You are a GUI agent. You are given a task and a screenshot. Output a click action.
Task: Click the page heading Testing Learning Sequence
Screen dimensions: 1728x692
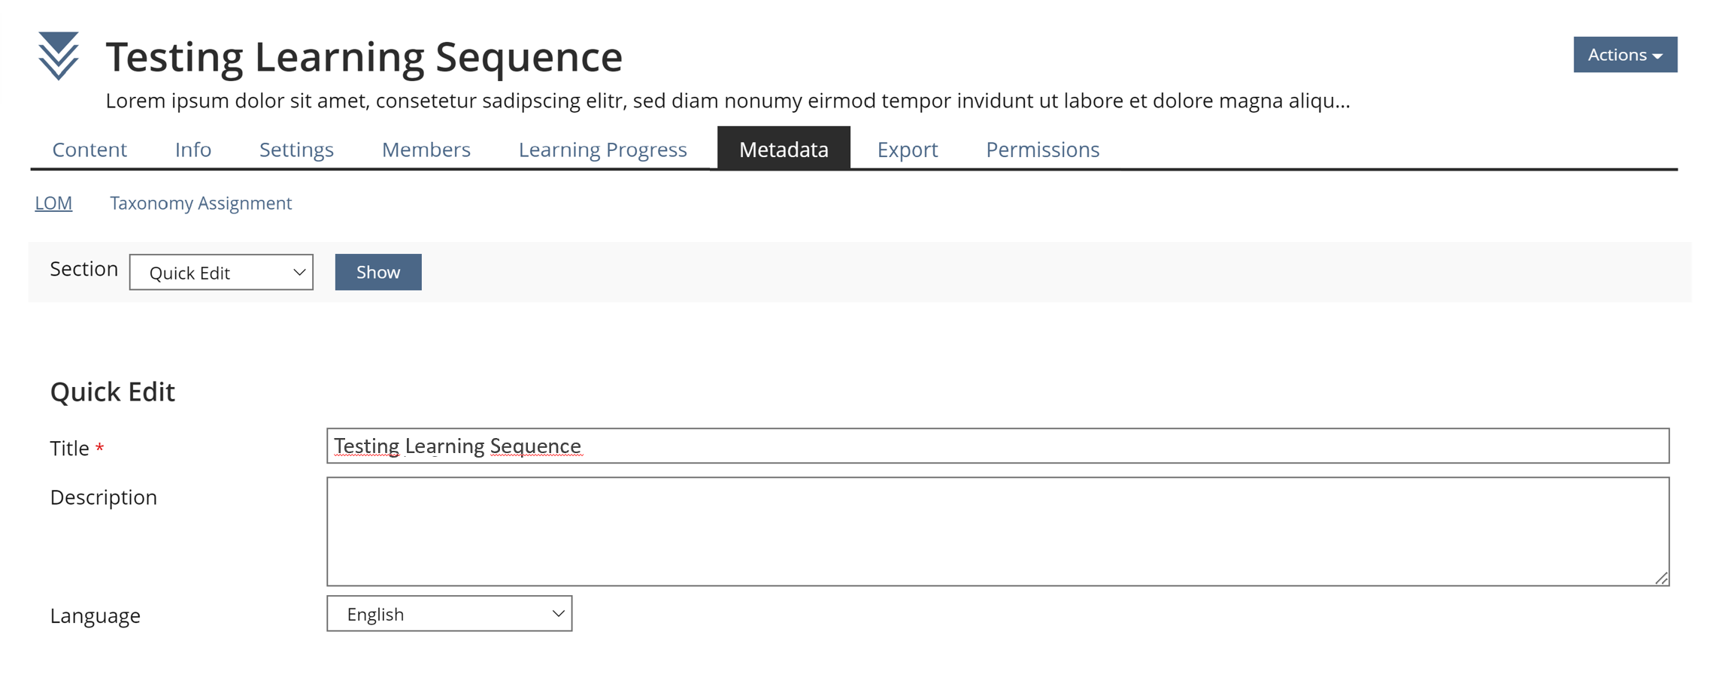tap(364, 57)
